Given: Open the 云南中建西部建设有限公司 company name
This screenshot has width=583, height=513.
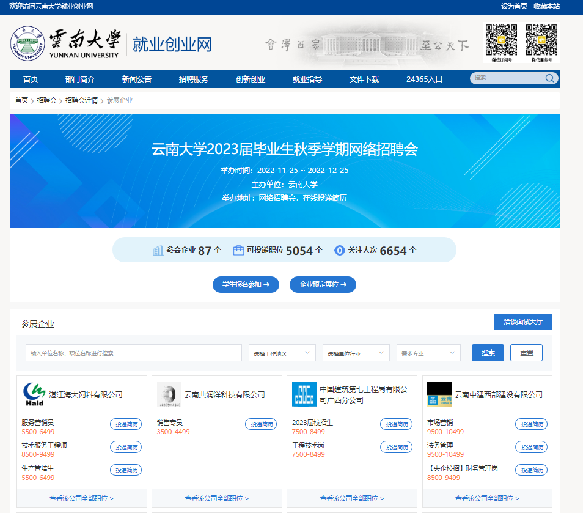Looking at the screenshot, I should [x=499, y=395].
